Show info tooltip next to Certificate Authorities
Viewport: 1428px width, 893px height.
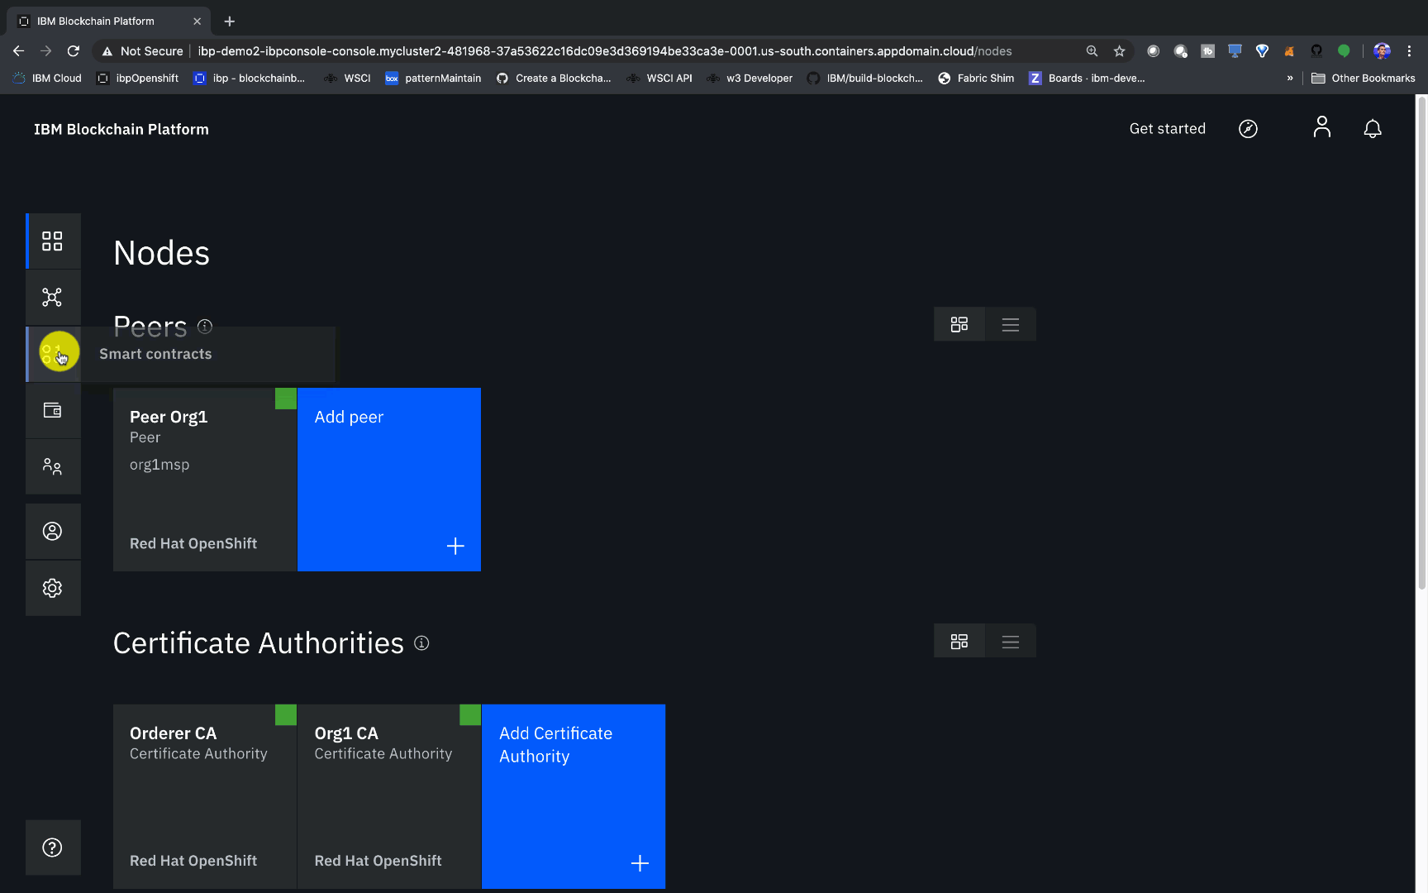421,643
